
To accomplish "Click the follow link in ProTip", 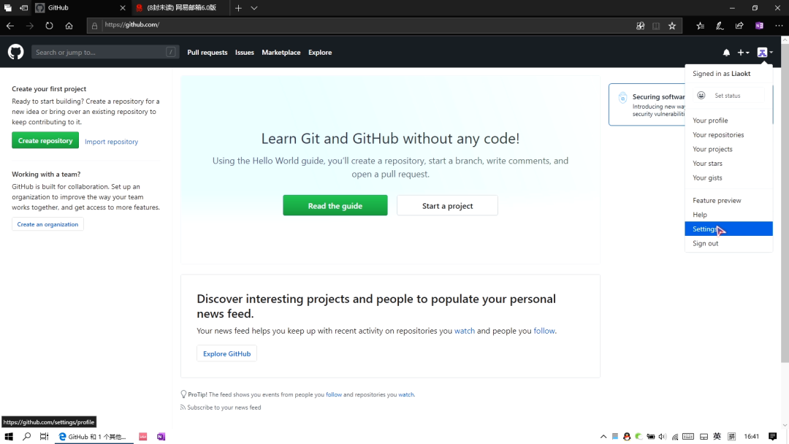I will [334, 395].
